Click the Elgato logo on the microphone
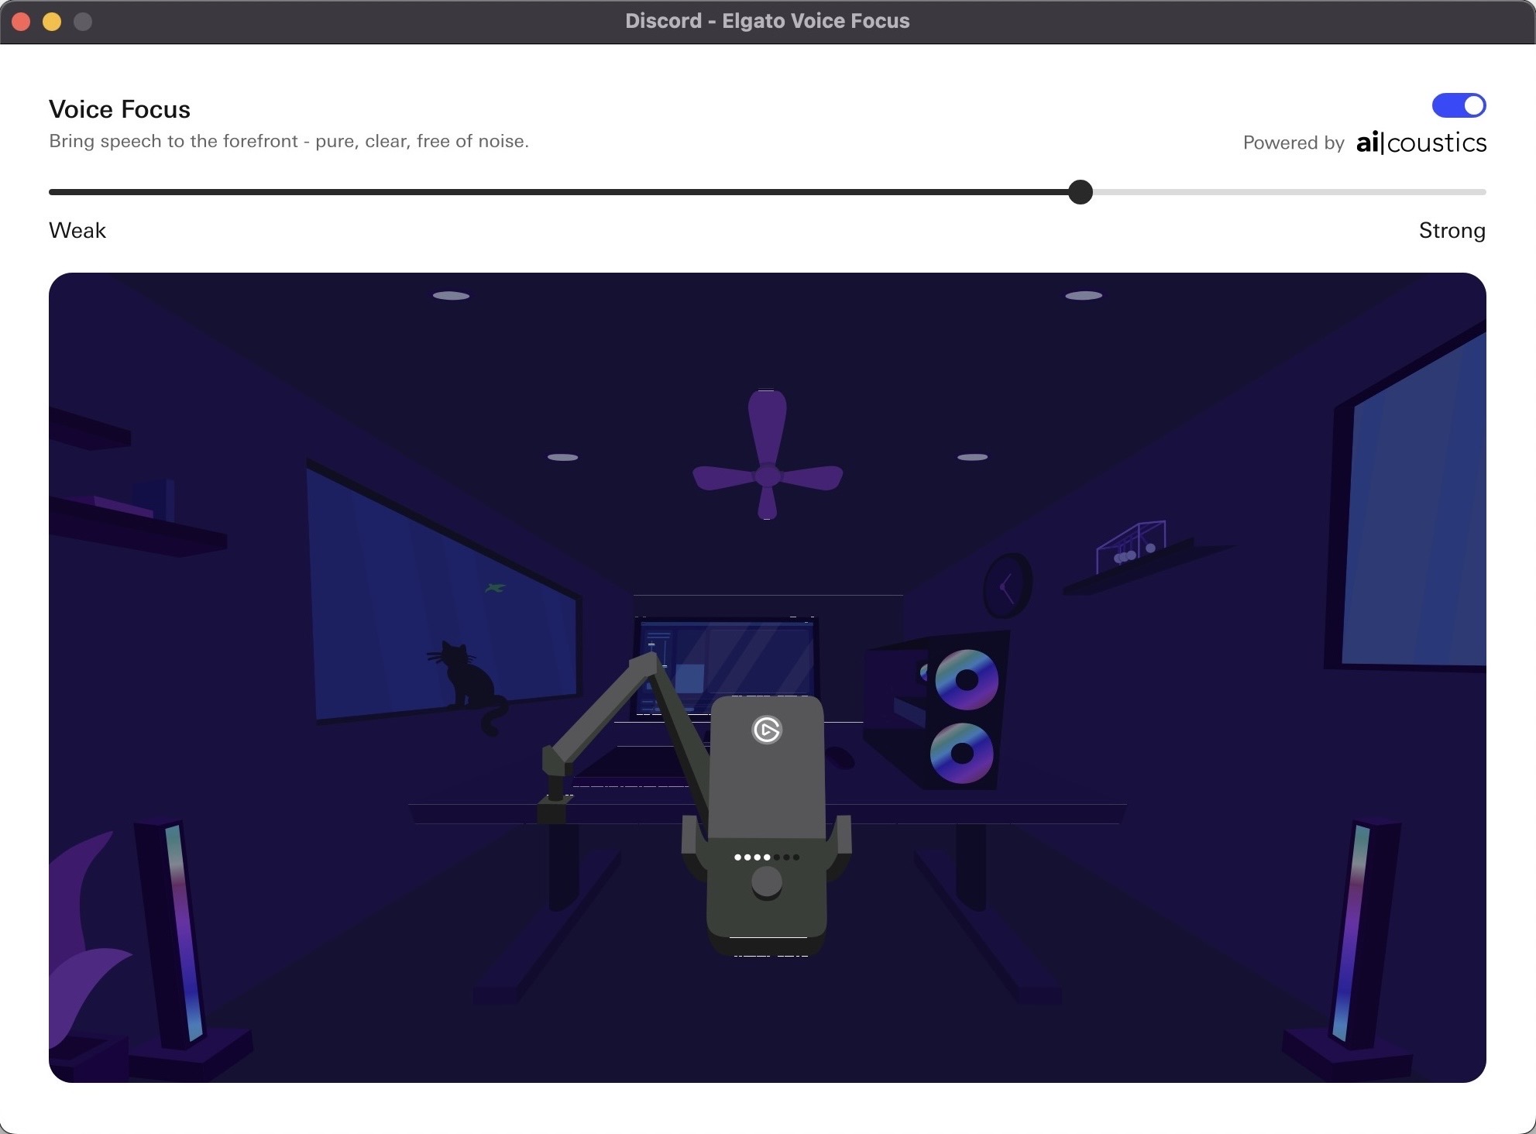This screenshot has width=1536, height=1134. click(767, 730)
